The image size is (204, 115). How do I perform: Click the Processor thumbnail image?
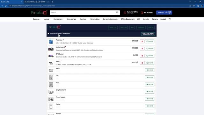click(51, 42)
